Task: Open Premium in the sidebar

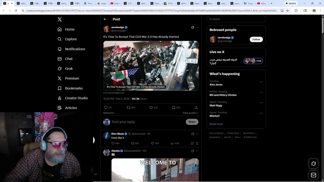Action: pyautogui.click(x=68, y=78)
